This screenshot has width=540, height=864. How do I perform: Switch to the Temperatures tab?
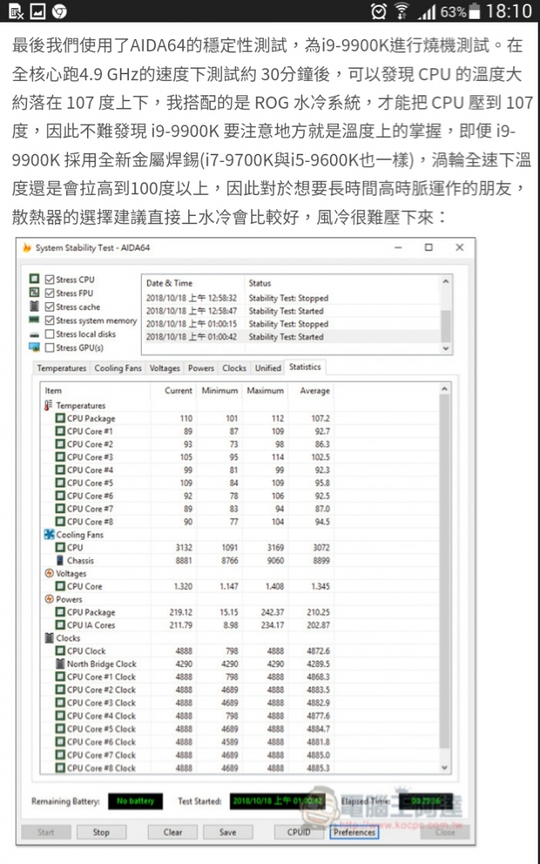coord(61,368)
